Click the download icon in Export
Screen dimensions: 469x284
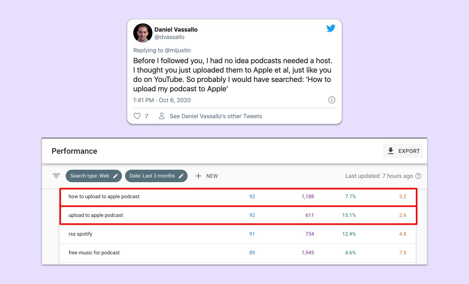pyautogui.click(x=390, y=151)
